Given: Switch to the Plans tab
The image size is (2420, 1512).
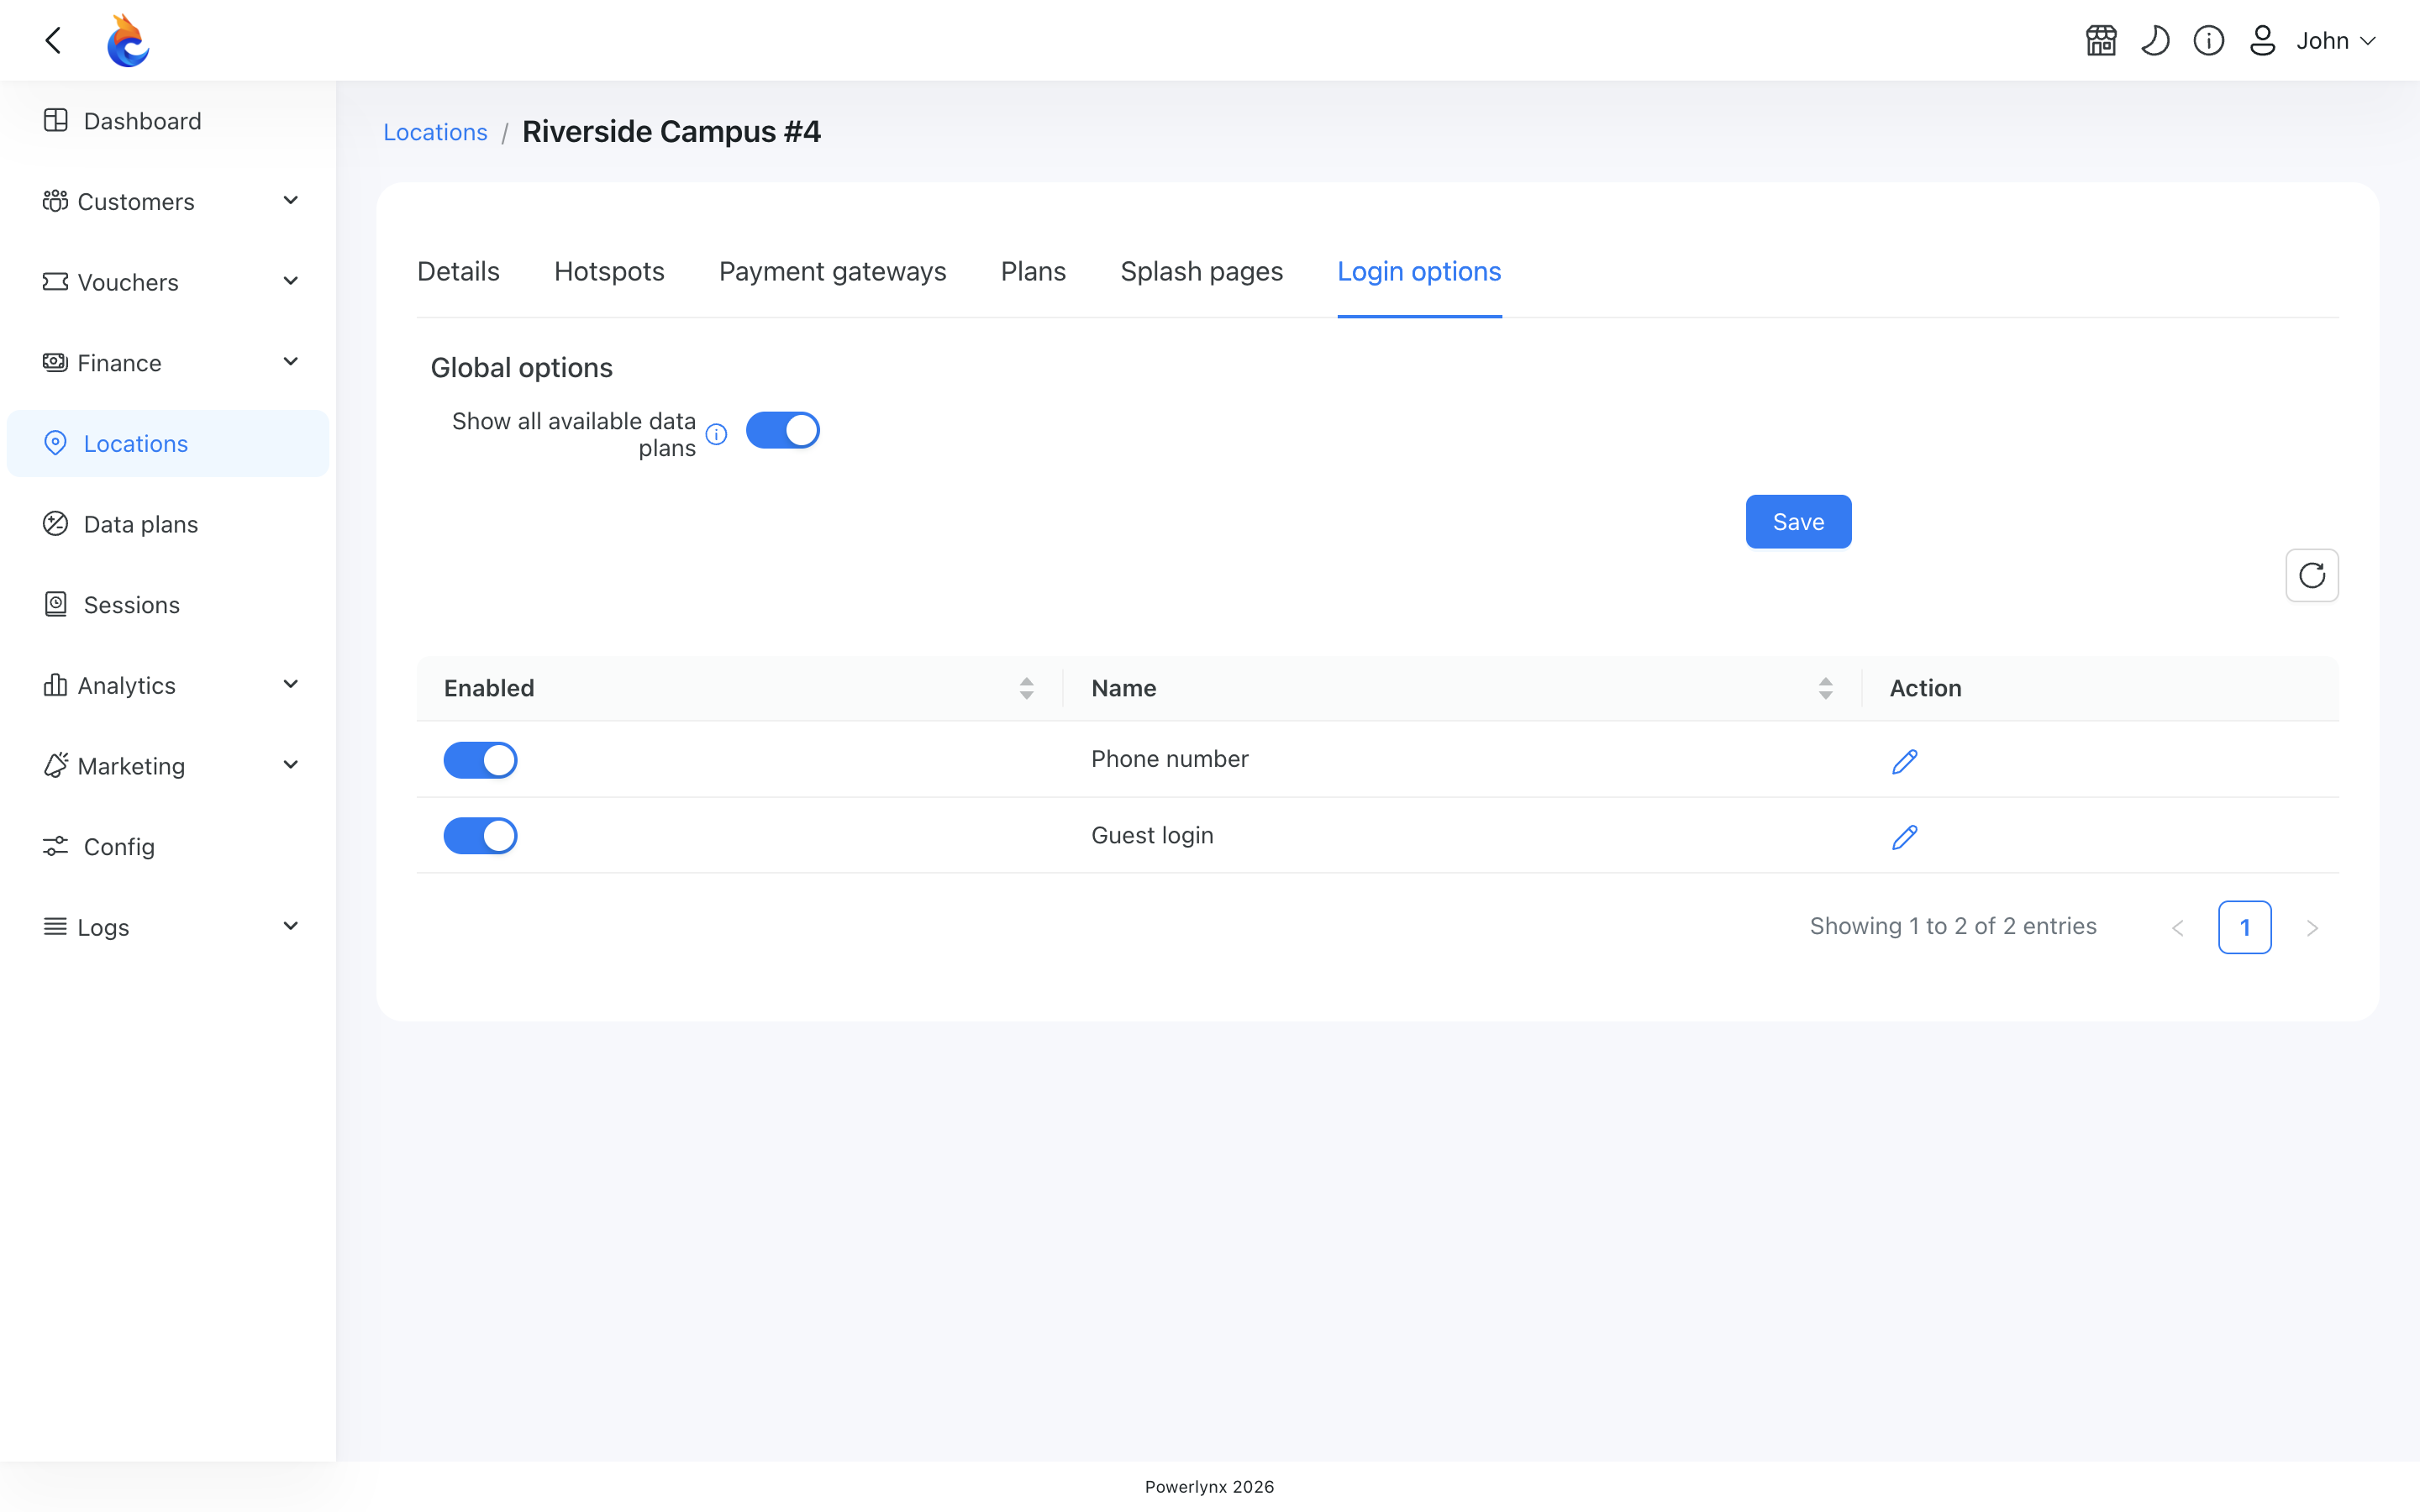Looking at the screenshot, I should [x=1033, y=271].
